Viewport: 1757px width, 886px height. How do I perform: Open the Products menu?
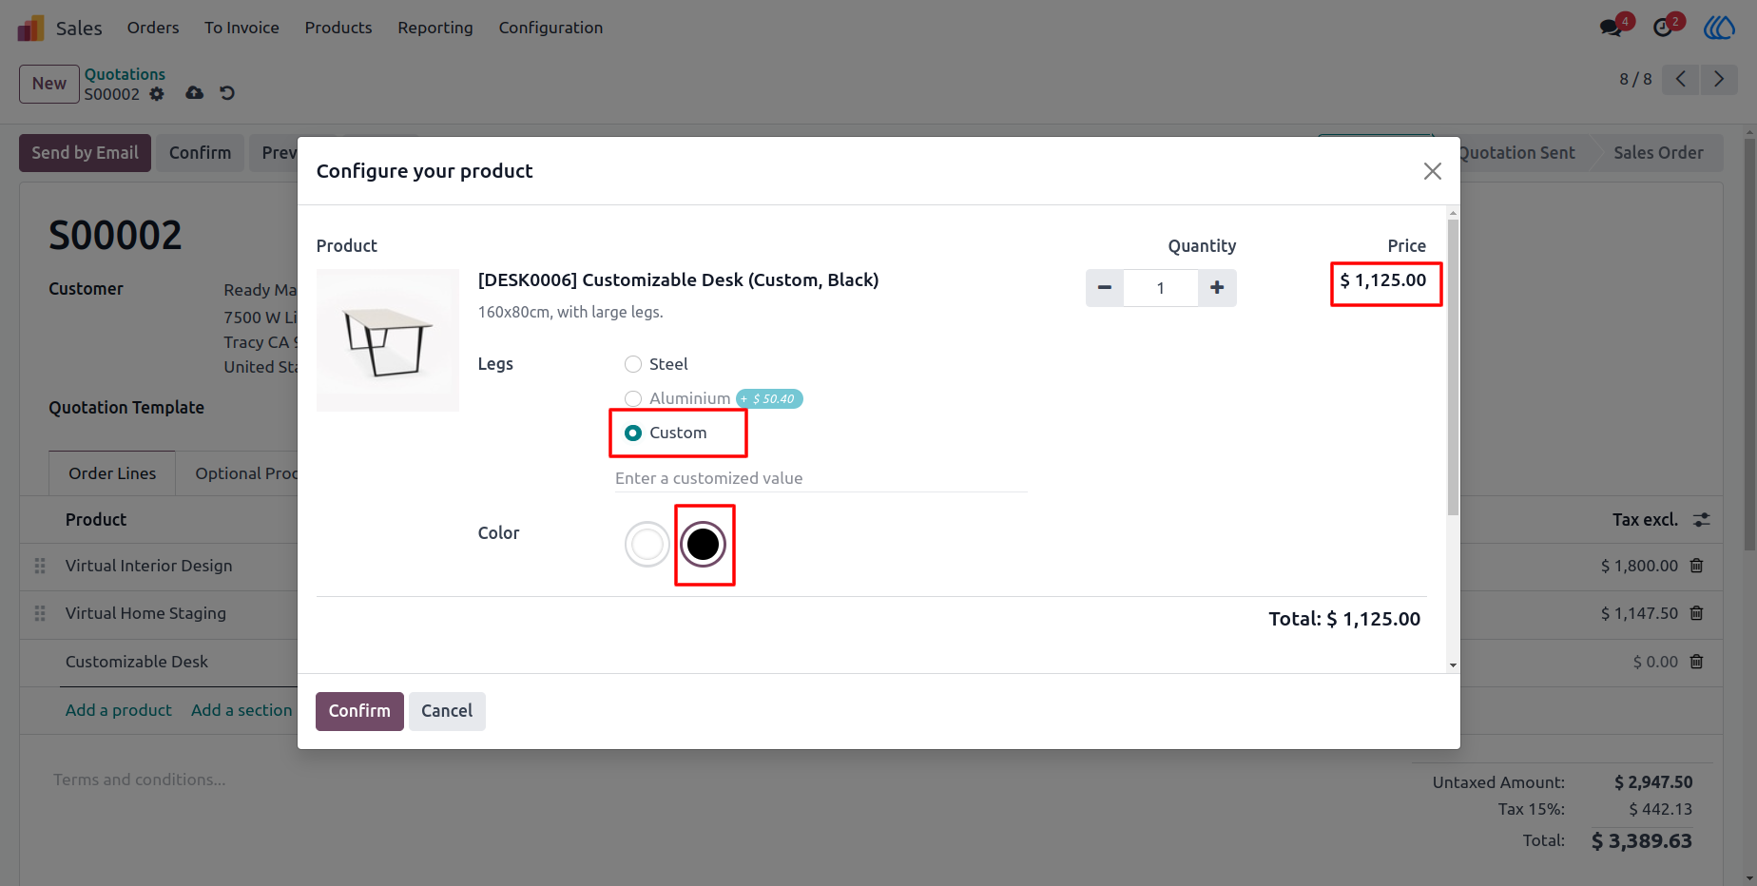point(338,28)
